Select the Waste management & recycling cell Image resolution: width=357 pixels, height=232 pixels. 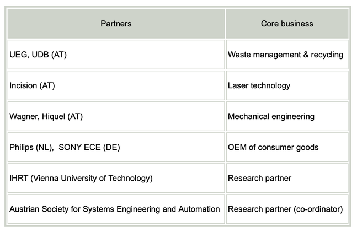coord(287,55)
